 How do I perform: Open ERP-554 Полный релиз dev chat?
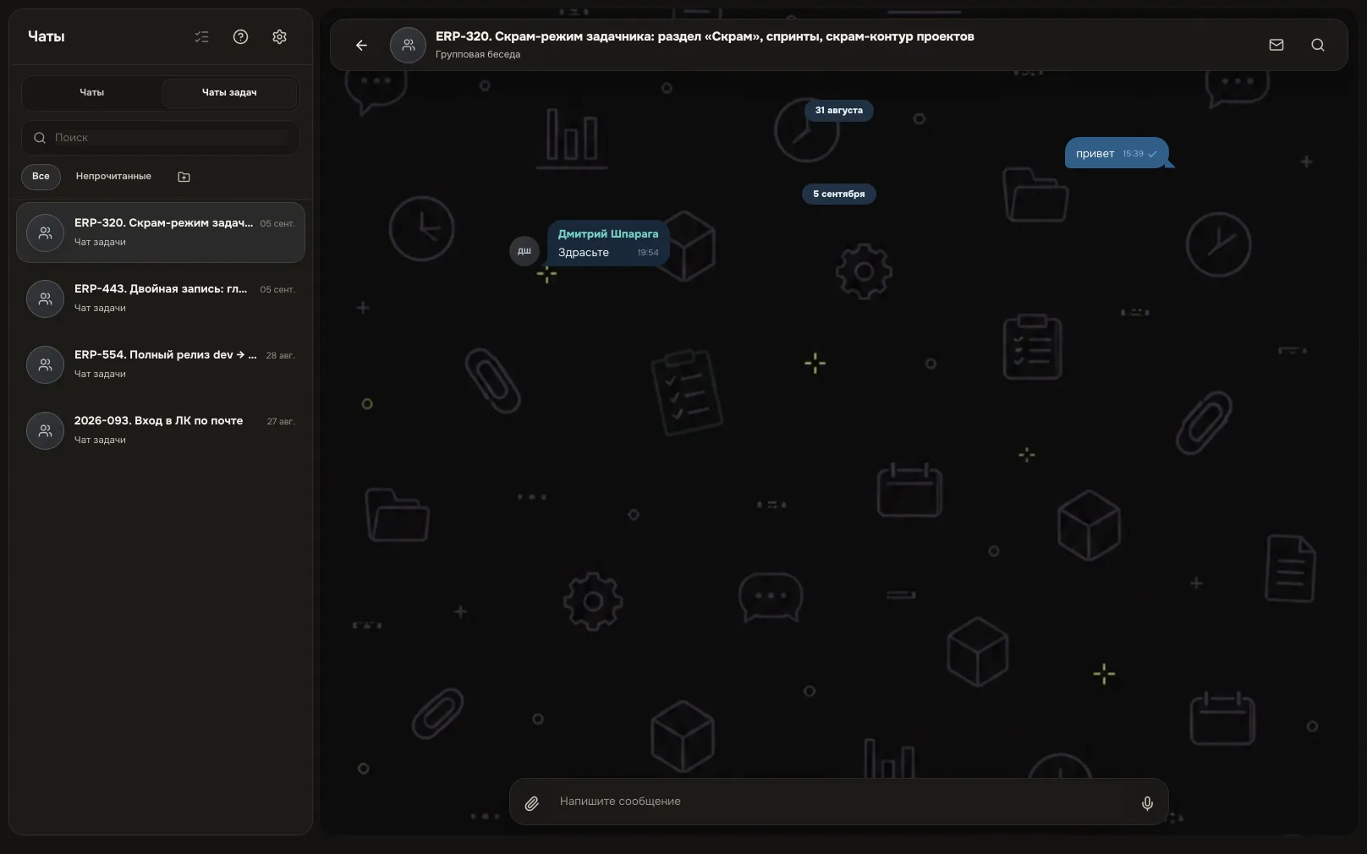(161, 364)
